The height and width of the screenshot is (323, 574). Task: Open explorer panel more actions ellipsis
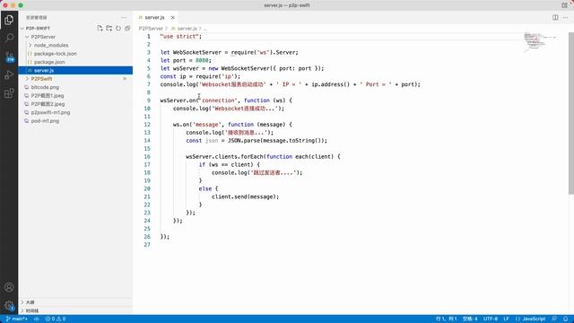point(125,17)
